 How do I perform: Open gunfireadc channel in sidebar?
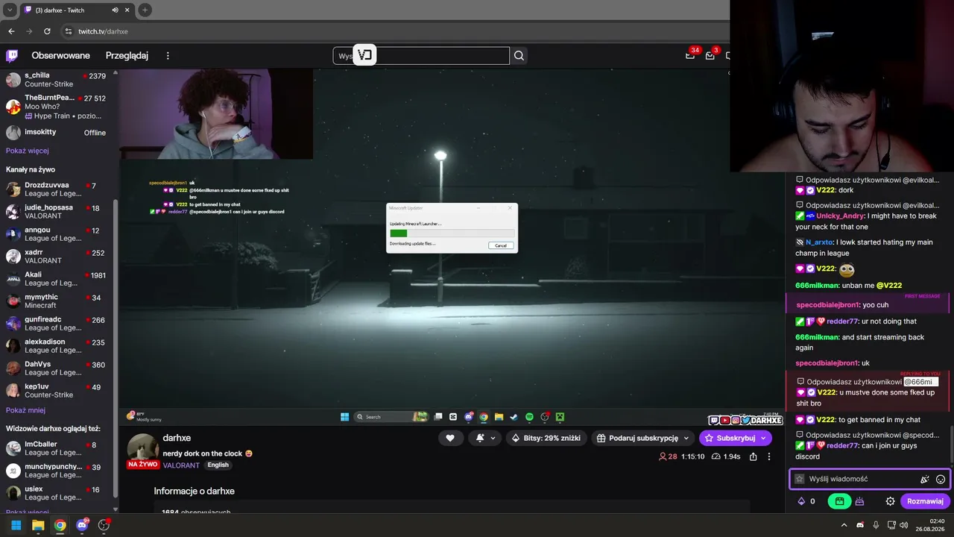click(57, 324)
